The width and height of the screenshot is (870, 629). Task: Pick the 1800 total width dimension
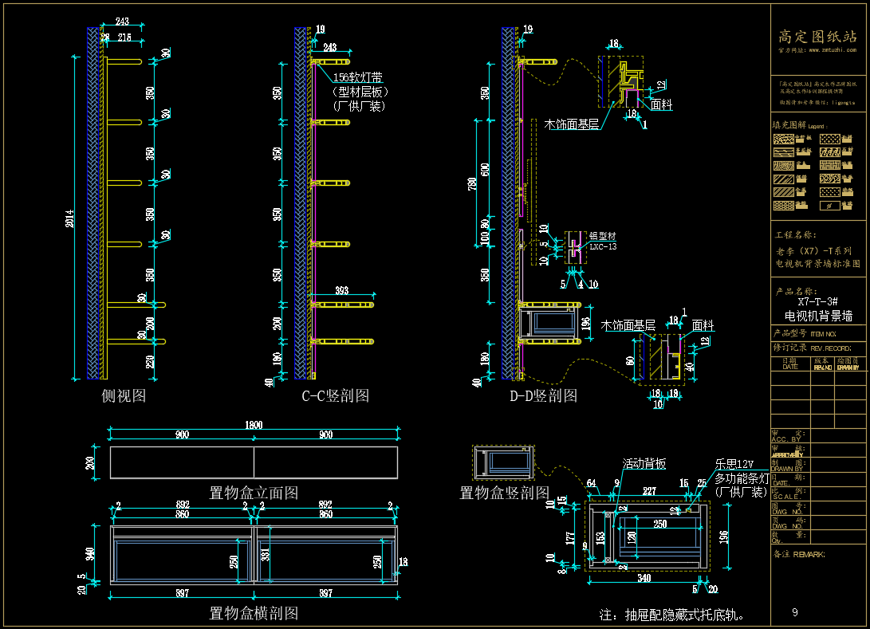tap(253, 425)
